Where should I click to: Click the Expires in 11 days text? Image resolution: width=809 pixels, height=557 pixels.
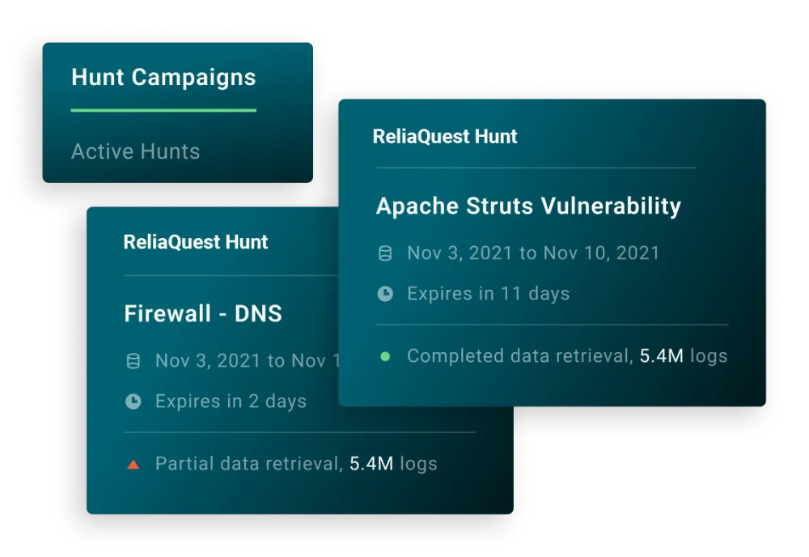[x=488, y=294]
